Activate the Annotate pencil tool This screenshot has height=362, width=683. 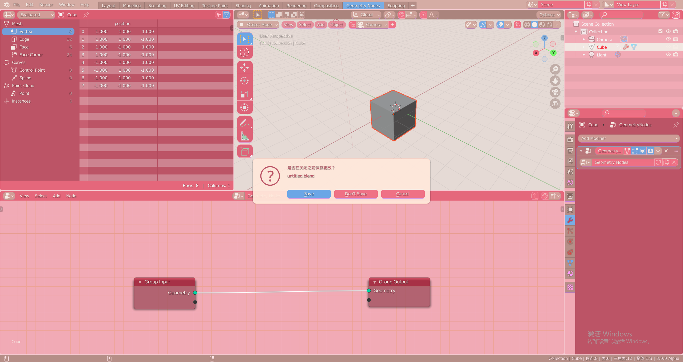tap(244, 123)
